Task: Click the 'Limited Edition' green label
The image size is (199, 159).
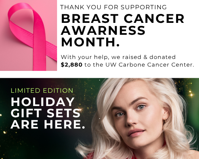Action: tap(42, 90)
